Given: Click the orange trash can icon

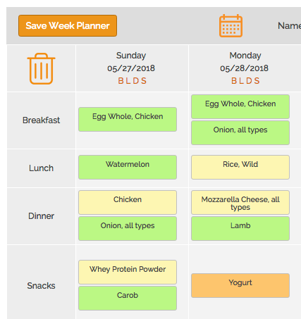Looking at the screenshot, I should click(41, 68).
